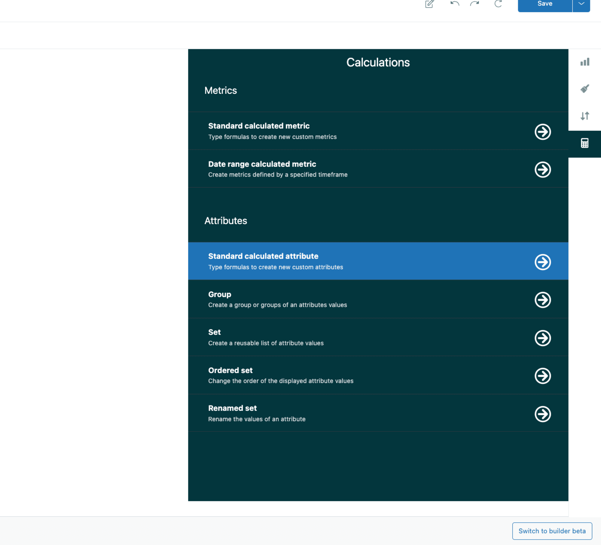Switch to builder beta

point(552,531)
